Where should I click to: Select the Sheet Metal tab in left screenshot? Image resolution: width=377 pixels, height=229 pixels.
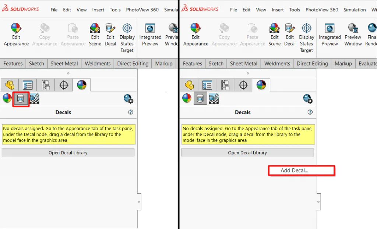tap(64, 64)
